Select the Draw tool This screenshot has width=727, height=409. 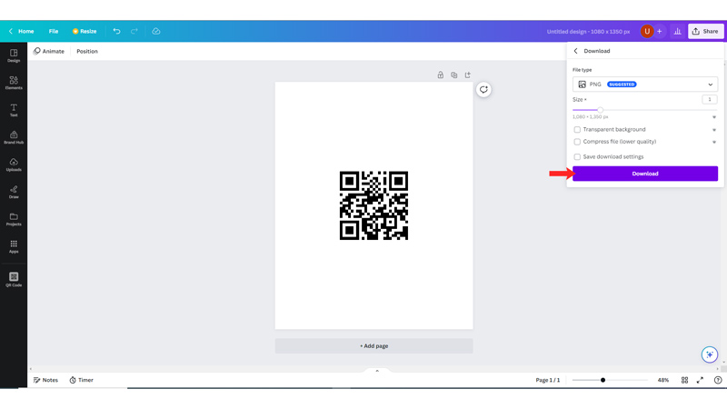[14, 192]
